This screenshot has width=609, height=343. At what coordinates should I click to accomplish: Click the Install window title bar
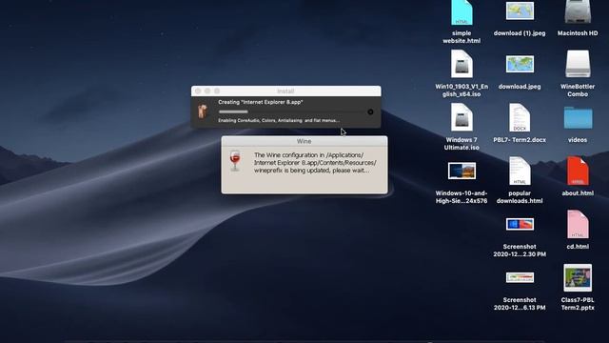click(x=285, y=91)
